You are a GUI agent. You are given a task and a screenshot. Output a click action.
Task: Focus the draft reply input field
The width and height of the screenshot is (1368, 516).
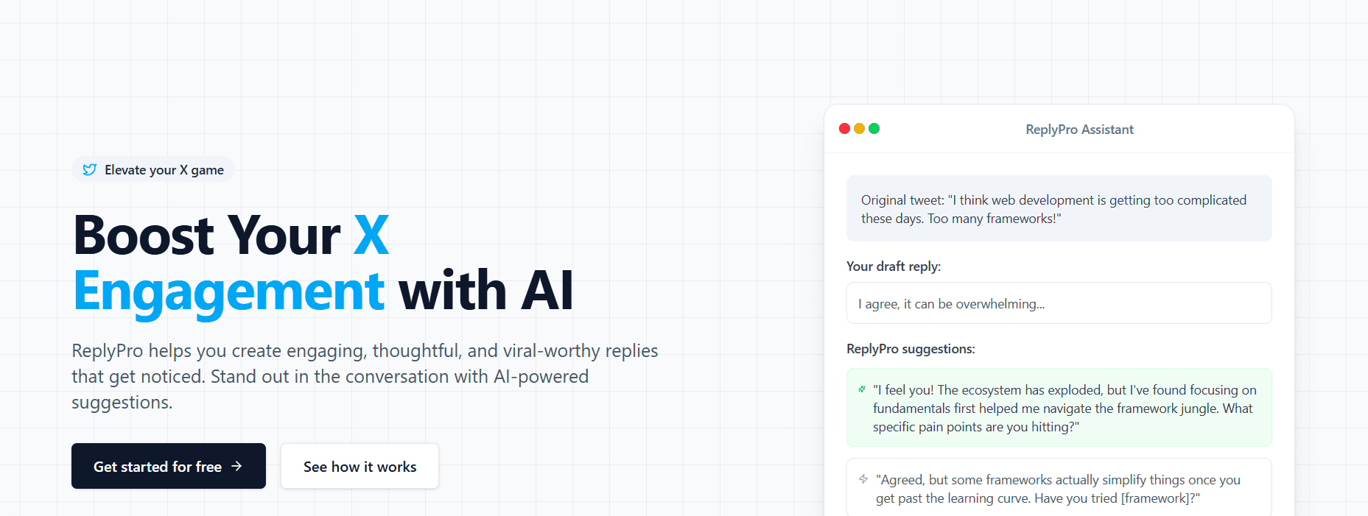click(x=1059, y=303)
